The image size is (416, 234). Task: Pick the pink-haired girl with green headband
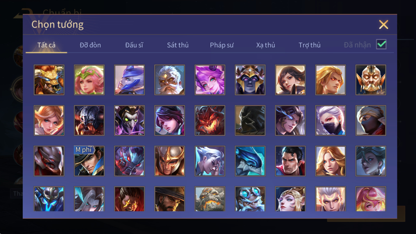(89, 80)
